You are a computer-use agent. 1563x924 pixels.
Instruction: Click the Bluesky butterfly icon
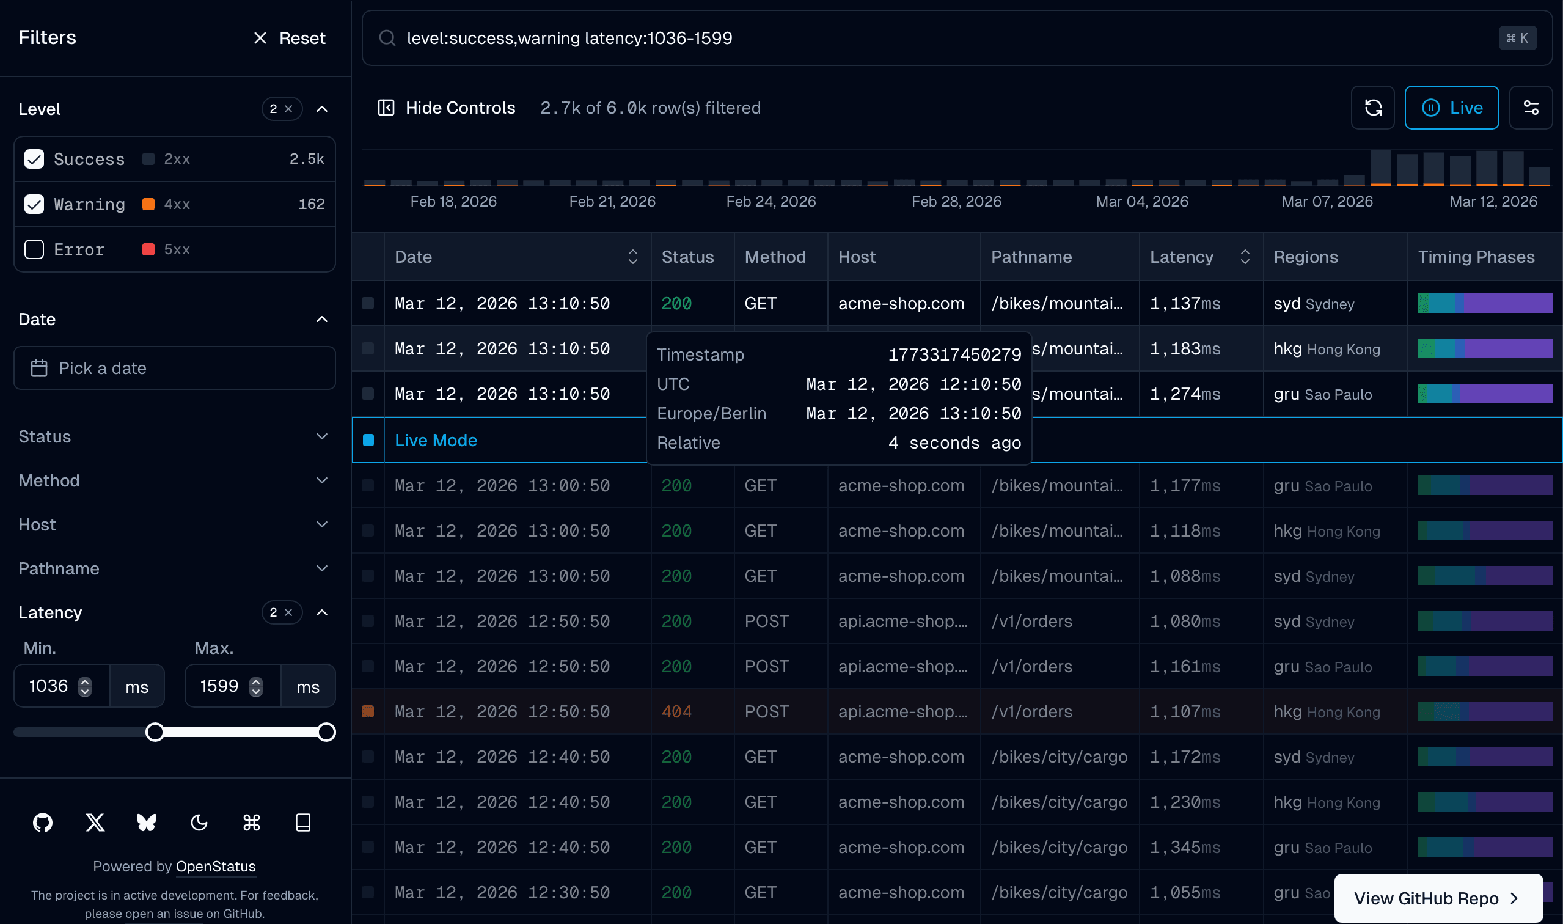[x=147, y=823]
